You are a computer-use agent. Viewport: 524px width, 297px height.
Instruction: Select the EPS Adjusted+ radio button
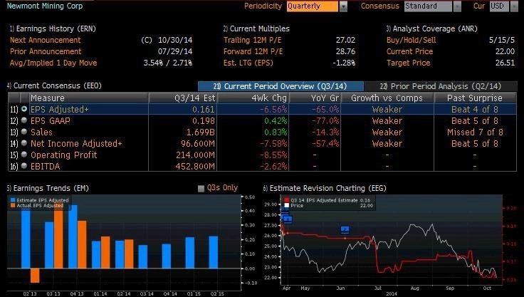[x=24, y=109]
